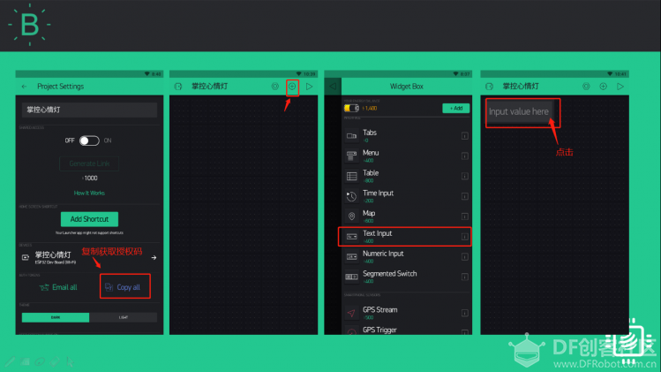Click the GPS Stream arrow icon
The height and width of the screenshot is (372, 661).
coord(351,313)
